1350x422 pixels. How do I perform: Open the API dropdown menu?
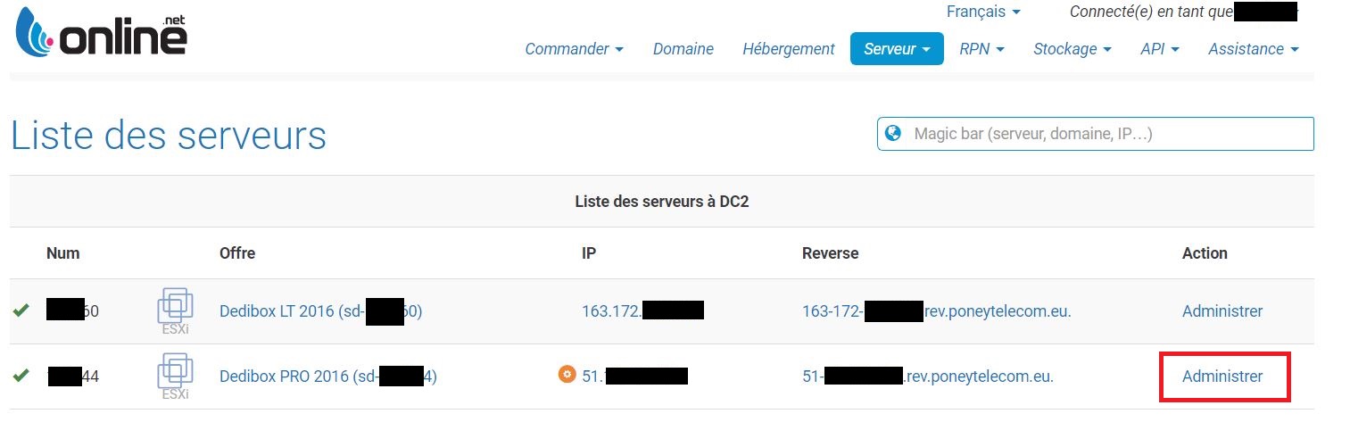click(1159, 49)
